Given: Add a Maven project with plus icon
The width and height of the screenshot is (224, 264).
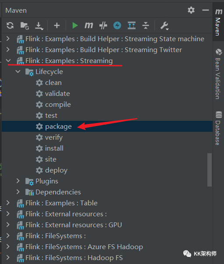Looking at the screenshot, I should [57, 25].
